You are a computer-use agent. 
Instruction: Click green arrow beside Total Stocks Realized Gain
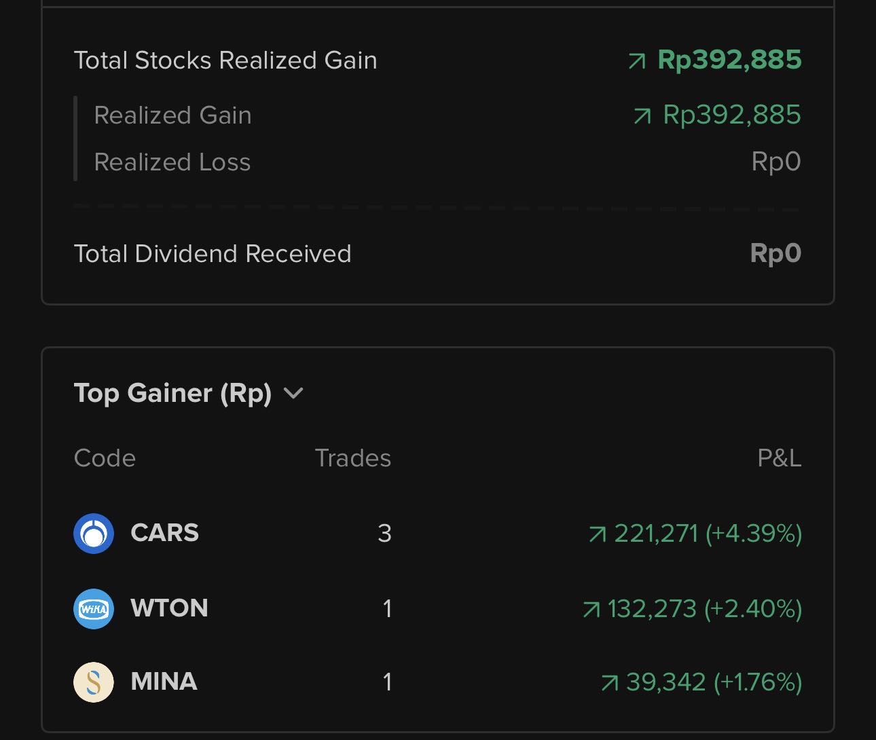click(637, 62)
